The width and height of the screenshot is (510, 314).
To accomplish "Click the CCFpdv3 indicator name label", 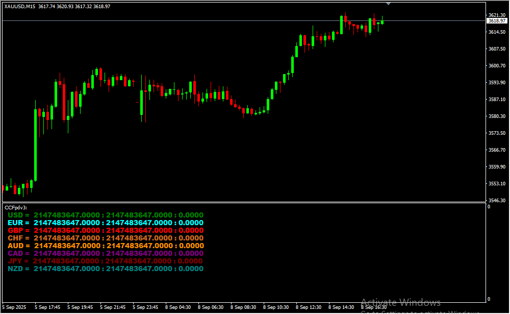I will click(x=15, y=207).
